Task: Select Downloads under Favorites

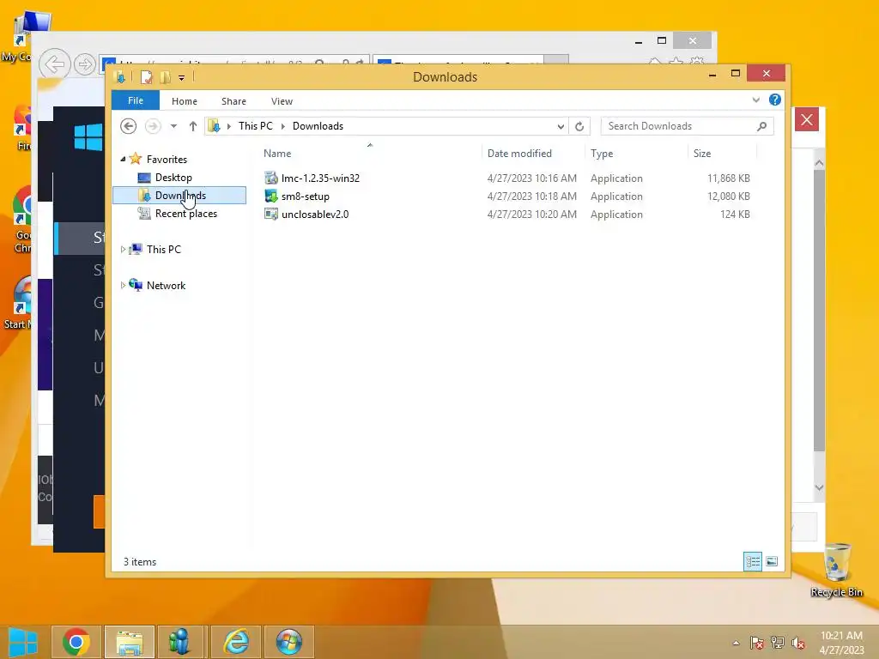Action: 180,196
